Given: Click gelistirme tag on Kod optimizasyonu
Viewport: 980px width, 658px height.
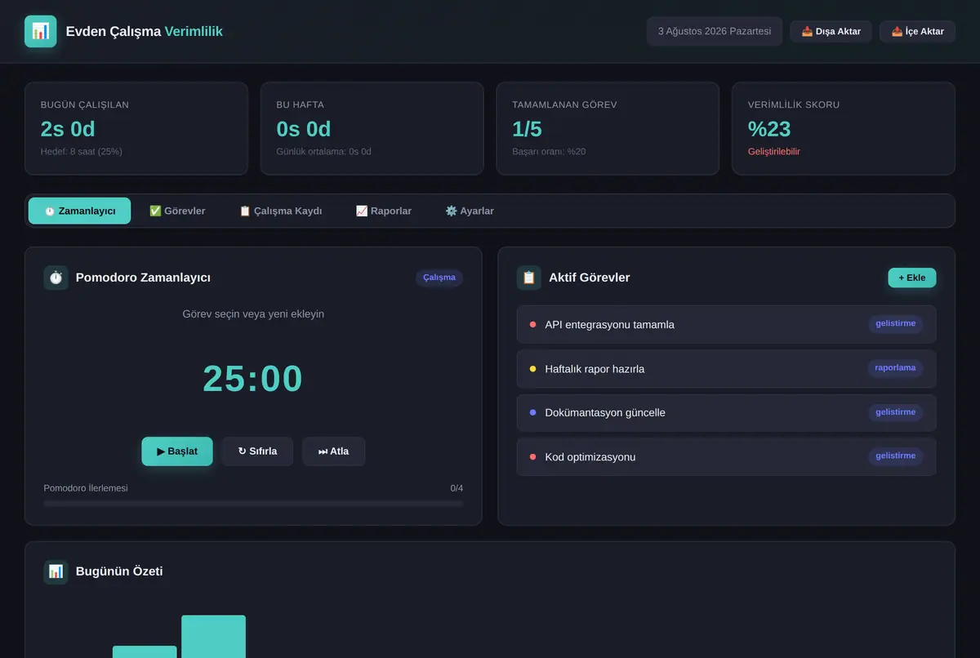Looking at the screenshot, I should coord(895,456).
